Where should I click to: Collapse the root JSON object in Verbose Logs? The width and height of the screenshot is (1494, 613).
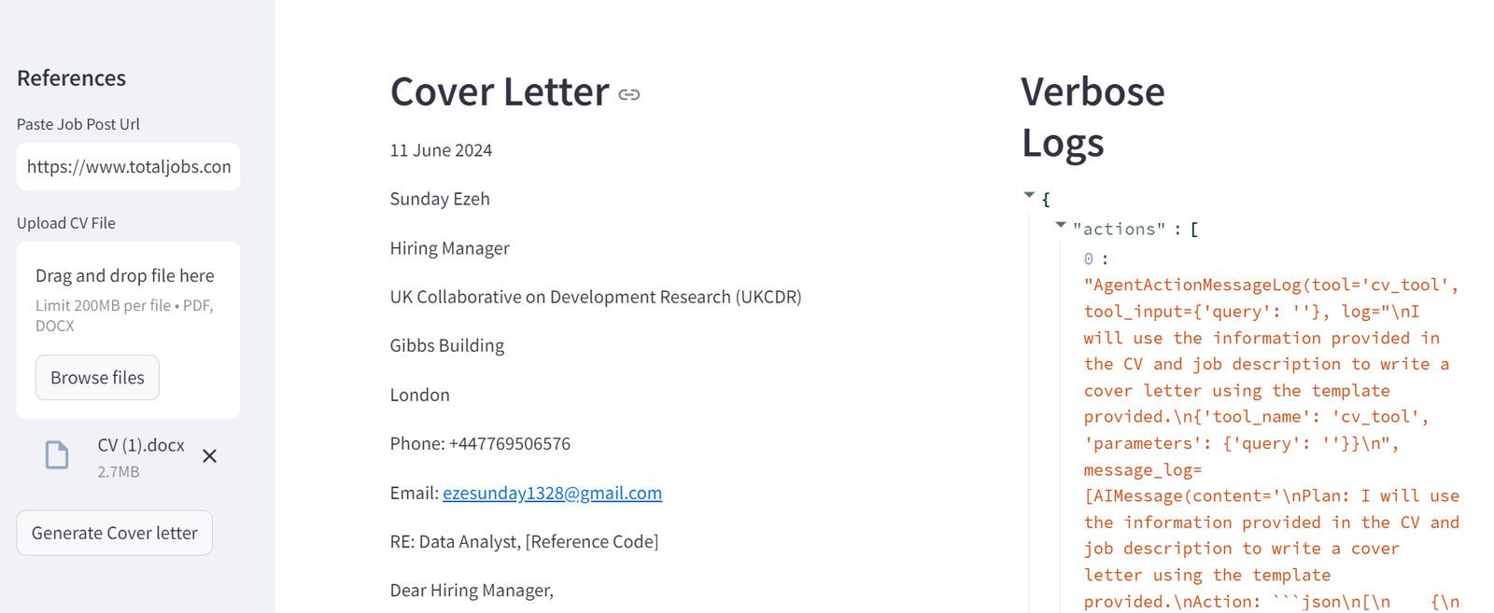coord(1029,195)
